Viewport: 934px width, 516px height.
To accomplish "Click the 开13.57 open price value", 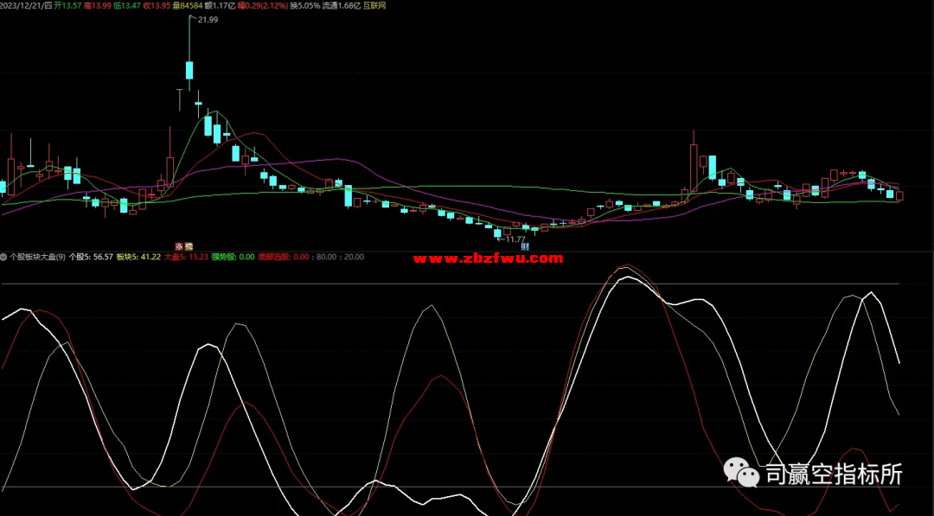I will (67, 5).
